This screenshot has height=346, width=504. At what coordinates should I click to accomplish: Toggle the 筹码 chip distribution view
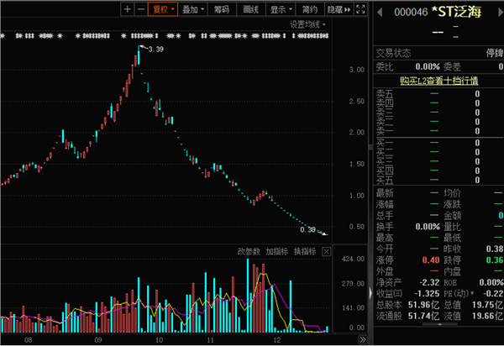click(222, 10)
